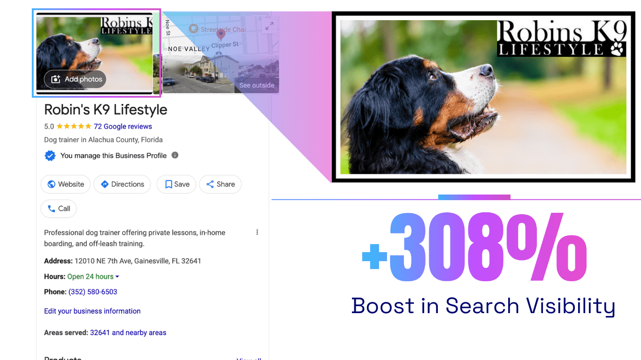Click the info icon beside Business Profile
Viewport: 641px width, 360px height.
coord(175,155)
